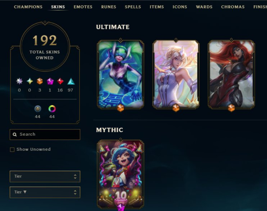Open the Tier ▼ sort dropdown

point(45,192)
